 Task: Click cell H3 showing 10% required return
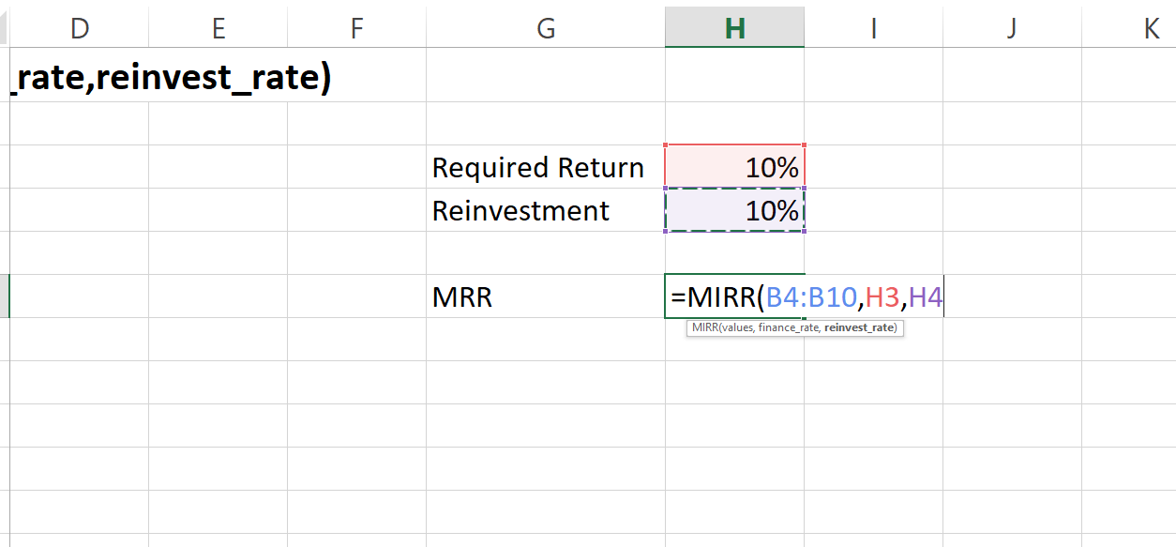point(734,167)
